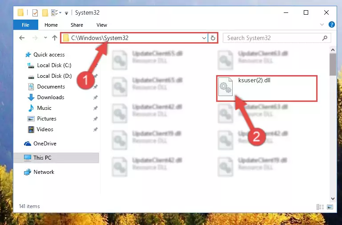The height and width of the screenshot is (225, 342).
Task: Click the pin icon next to Videos
Action: (x=95, y=129)
